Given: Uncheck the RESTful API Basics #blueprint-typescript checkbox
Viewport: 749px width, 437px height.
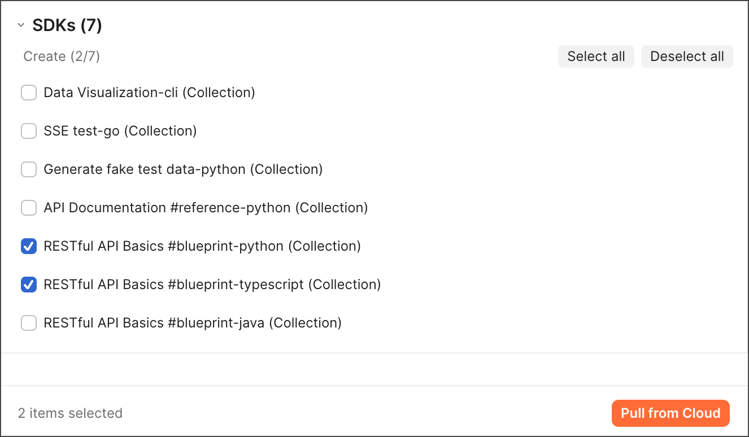Looking at the screenshot, I should click(29, 285).
